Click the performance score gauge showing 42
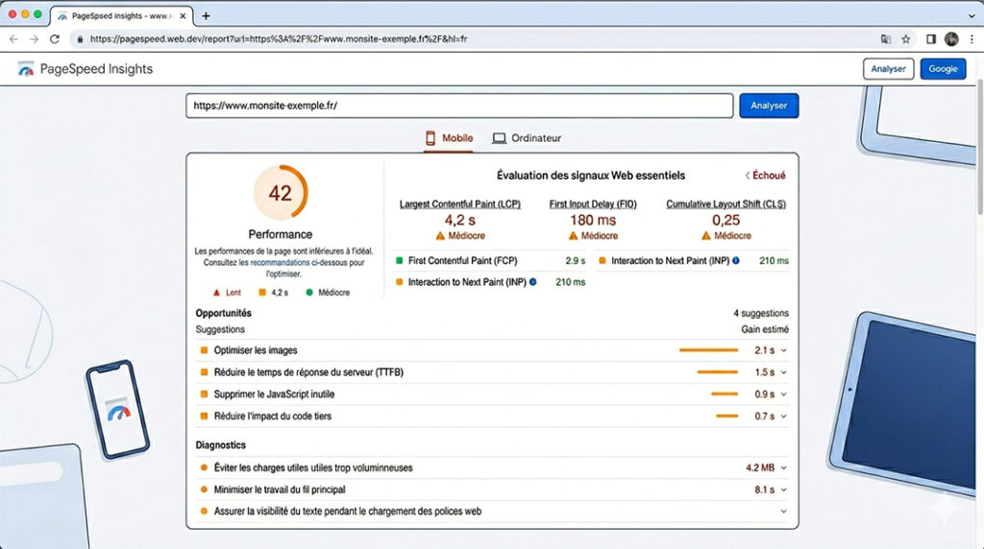 coord(280,193)
